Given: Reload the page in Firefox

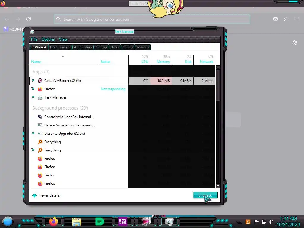Looking at the screenshot, I should coord(28,19).
